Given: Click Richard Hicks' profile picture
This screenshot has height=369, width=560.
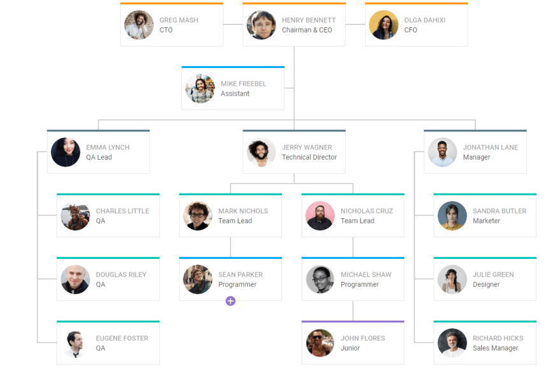Looking at the screenshot, I should 452,342.
